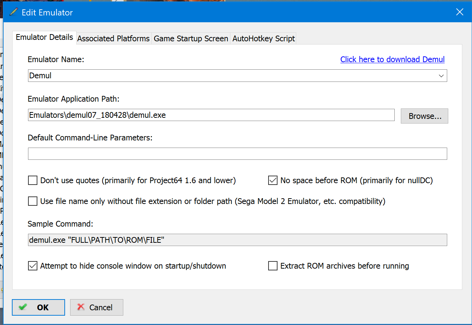Click the Emulator Application Path label
The width and height of the screenshot is (472, 325).
pyautogui.click(x=73, y=99)
